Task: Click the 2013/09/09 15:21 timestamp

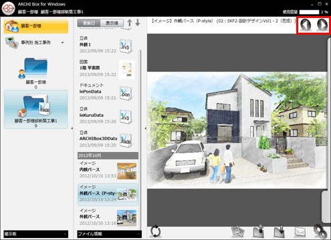Action: tap(98, 98)
